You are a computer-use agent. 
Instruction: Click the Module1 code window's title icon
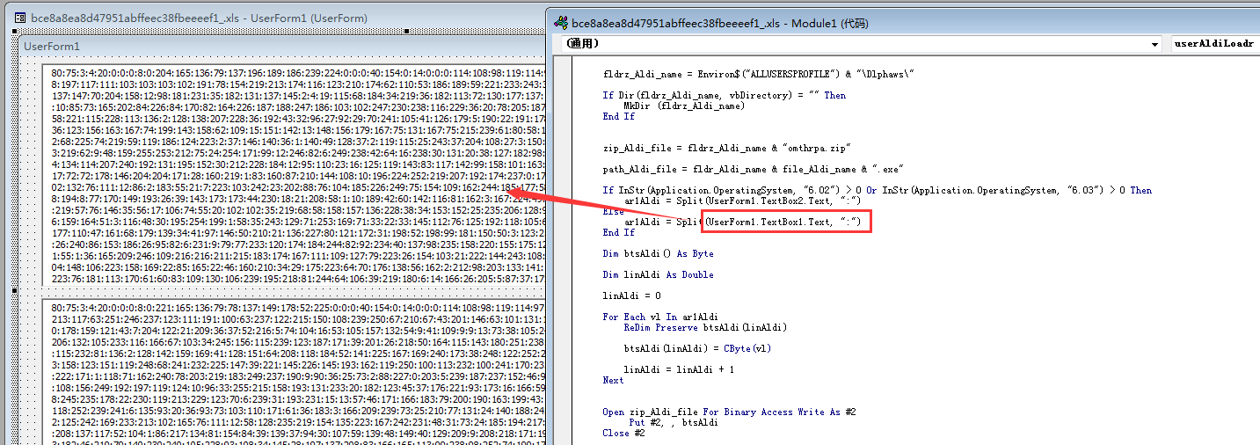pyautogui.click(x=560, y=23)
